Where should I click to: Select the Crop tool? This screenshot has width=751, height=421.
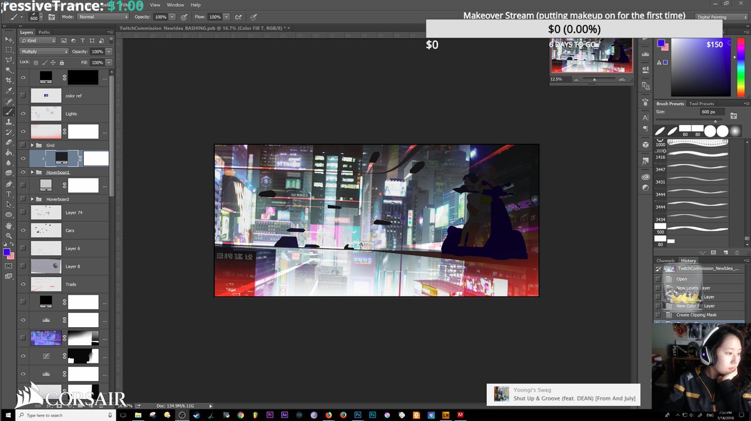[x=9, y=81]
